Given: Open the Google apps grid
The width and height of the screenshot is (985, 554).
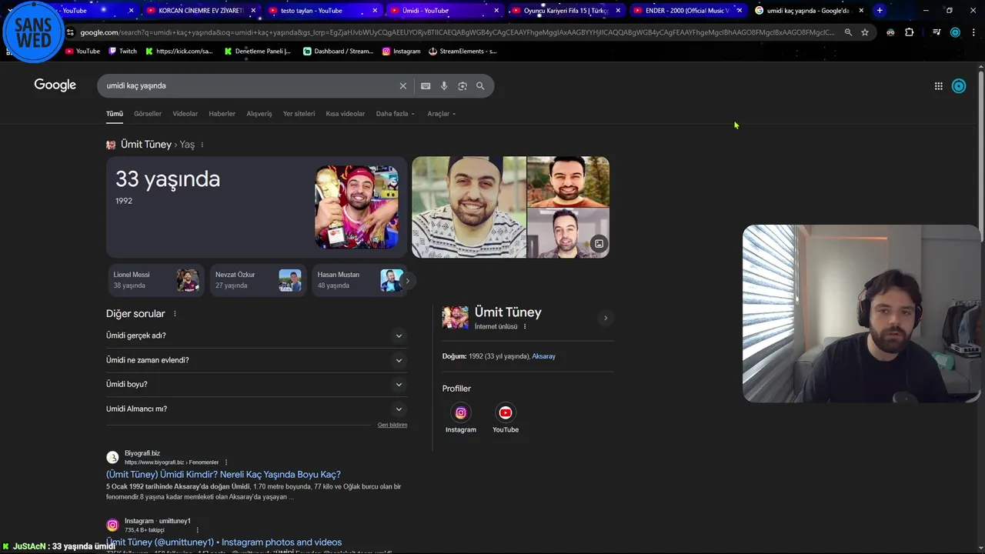Looking at the screenshot, I should 939,86.
